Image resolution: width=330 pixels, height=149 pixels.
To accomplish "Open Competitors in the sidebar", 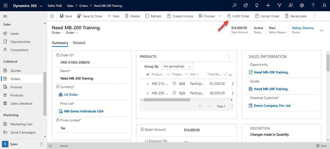I will [x=16, y=50].
